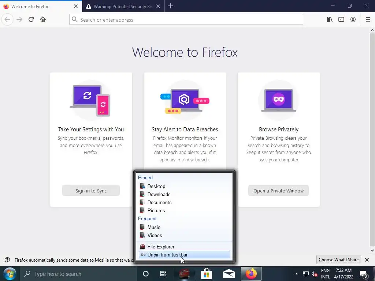Click the private browsing mask illustration
Screen dimensions: 375x281
(278, 100)
